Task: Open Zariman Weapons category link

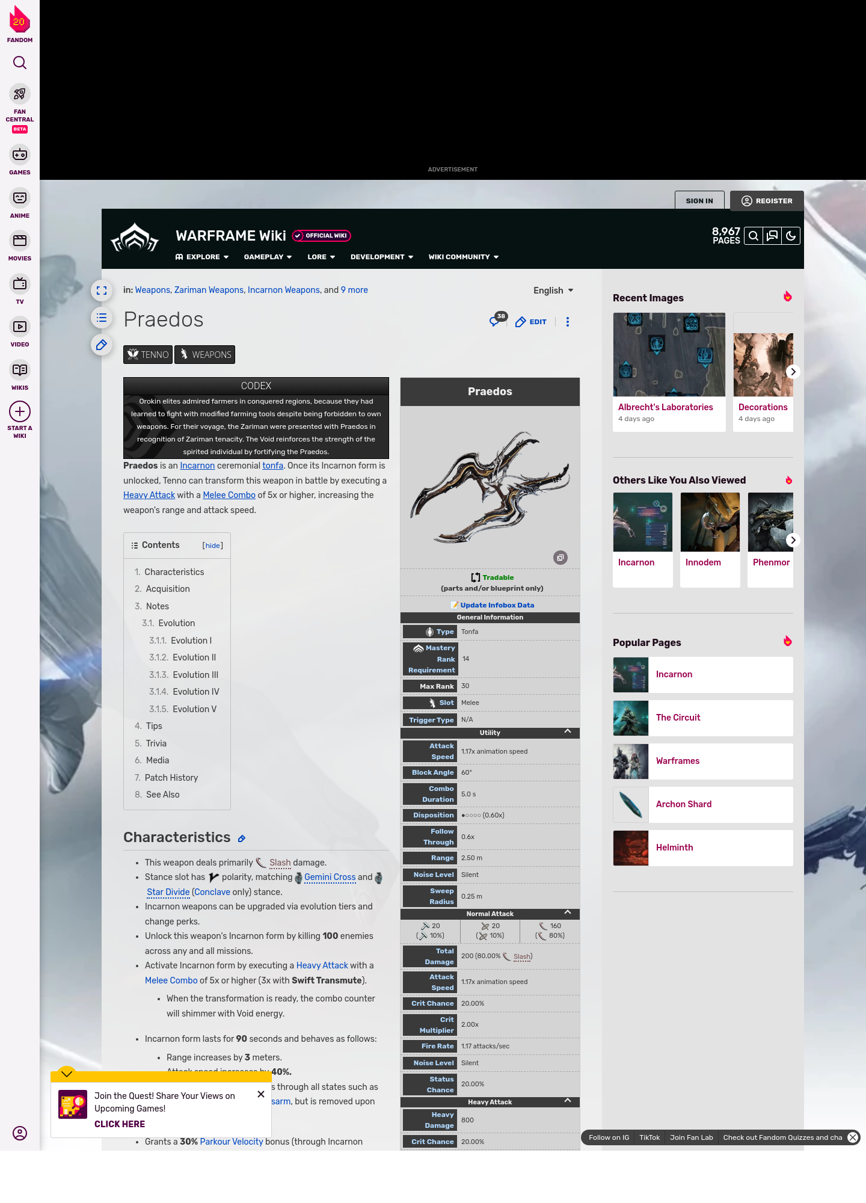Action: point(209,290)
